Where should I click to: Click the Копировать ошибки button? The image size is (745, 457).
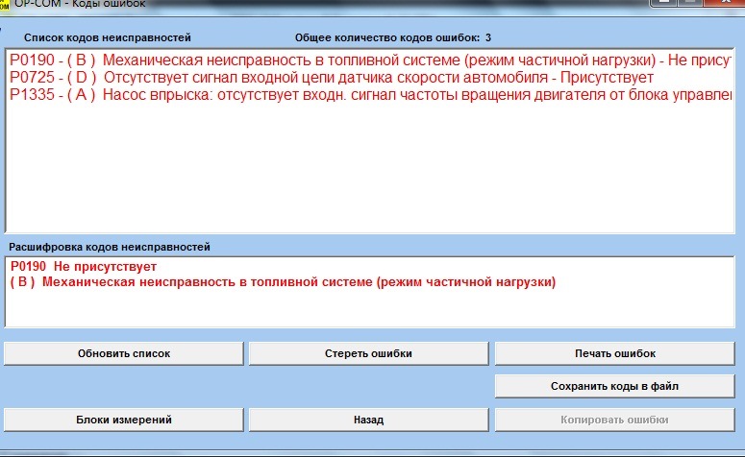(615, 420)
